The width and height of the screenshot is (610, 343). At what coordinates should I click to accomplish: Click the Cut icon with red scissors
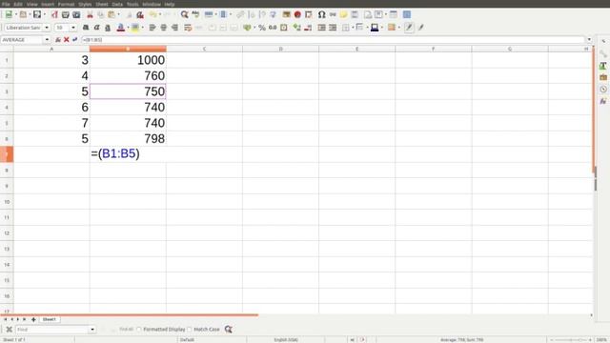click(x=90, y=15)
